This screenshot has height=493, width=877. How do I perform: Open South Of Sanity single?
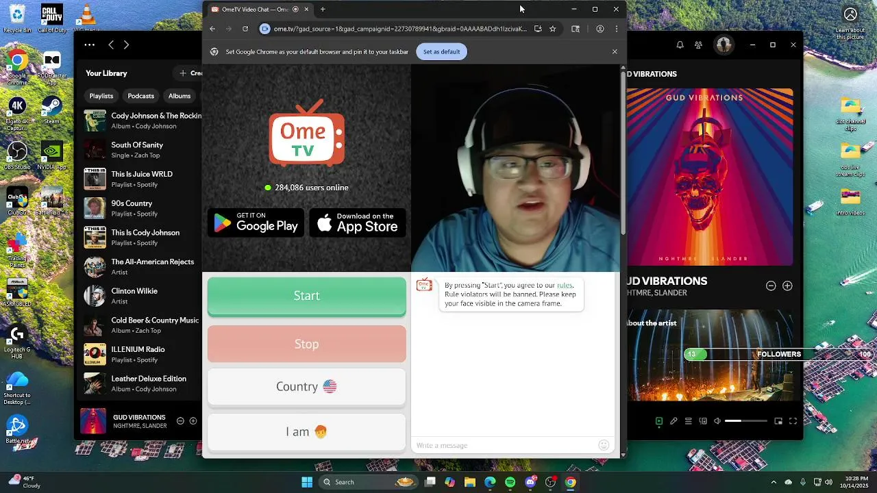click(x=143, y=150)
